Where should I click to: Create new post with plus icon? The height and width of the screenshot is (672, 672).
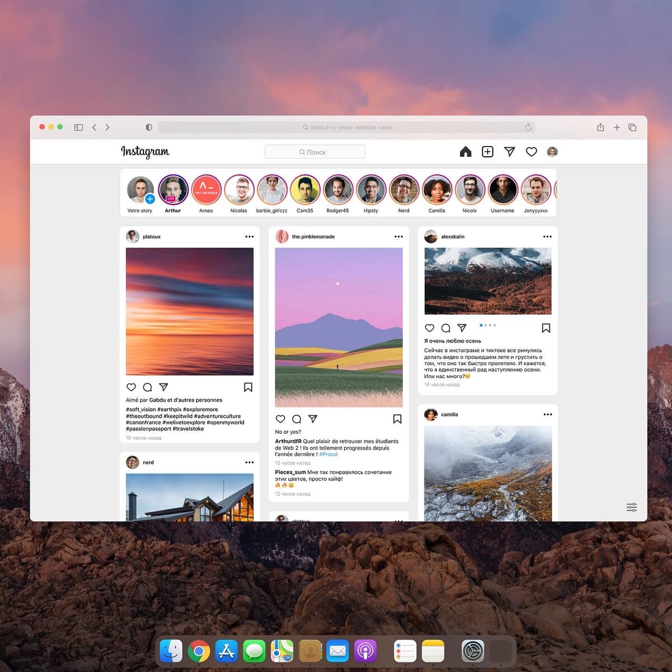tap(488, 152)
